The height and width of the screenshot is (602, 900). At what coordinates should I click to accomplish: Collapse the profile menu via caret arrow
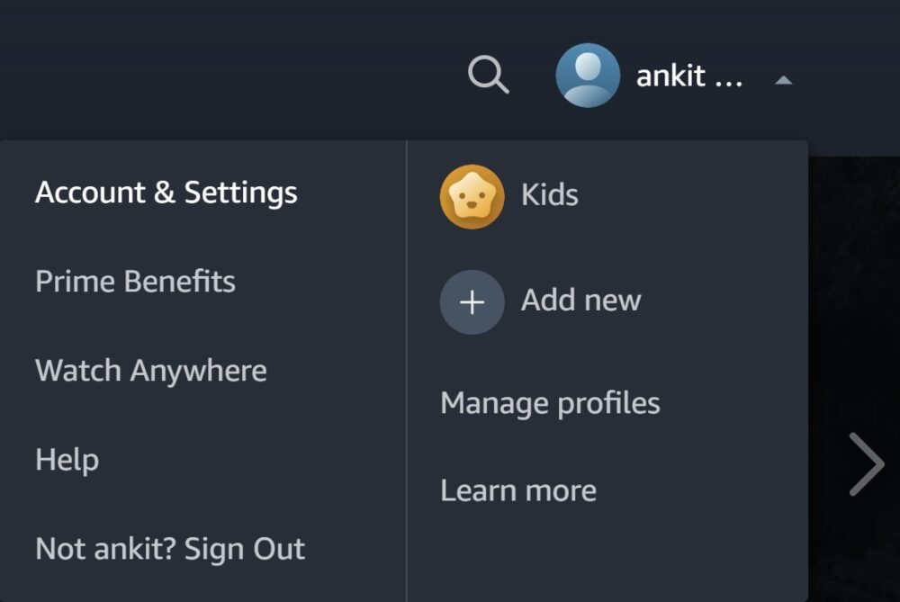[x=783, y=80]
